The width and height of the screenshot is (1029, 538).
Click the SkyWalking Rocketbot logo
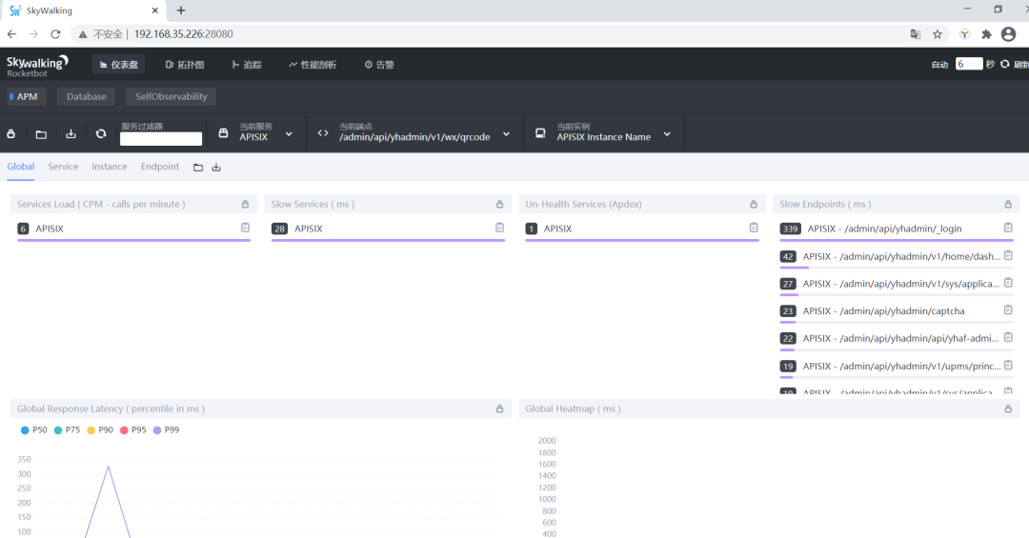tap(37, 65)
